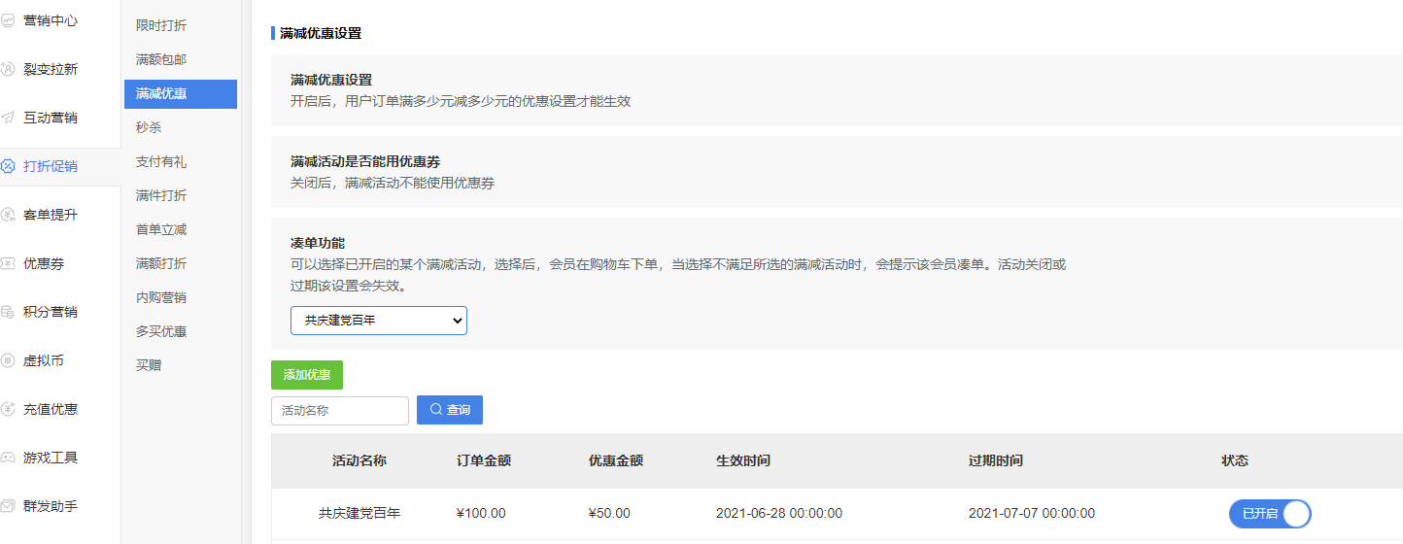This screenshot has width=1403, height=544.
Task: Click the ¥100.00 order amount cell
Action: (x=481, y=513)
